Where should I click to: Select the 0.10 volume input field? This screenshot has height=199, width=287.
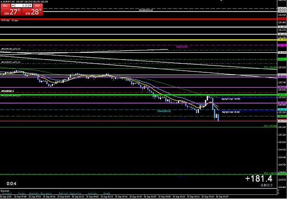click(22, 6)
